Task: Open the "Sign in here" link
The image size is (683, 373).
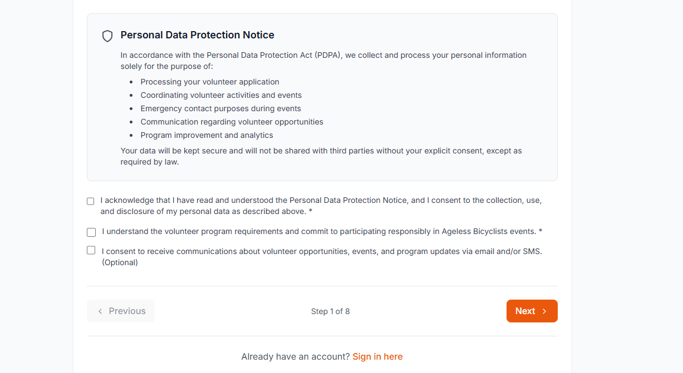Action: pos(377,357)
